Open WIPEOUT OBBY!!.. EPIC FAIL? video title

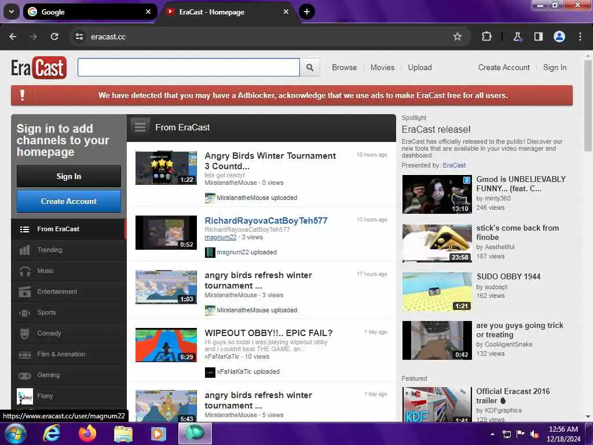click(x=269, y=333)
